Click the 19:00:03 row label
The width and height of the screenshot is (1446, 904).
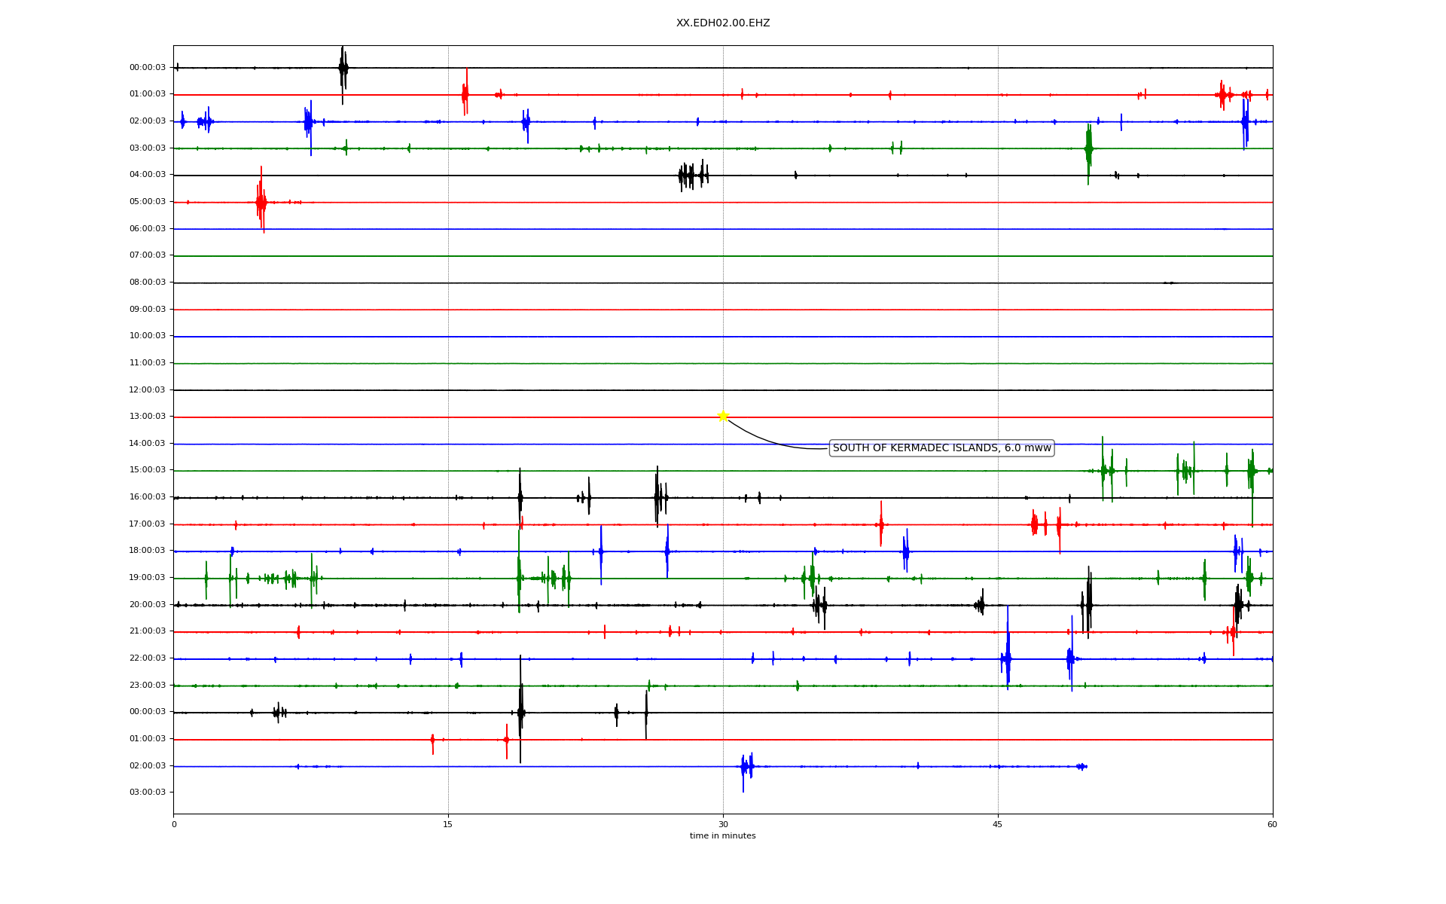pos(148,578)
